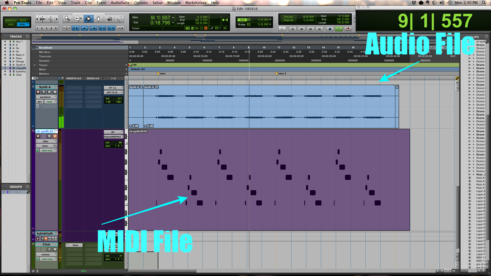Viewport: 491px width, 276px height.
Task: Click the Online clock button in transport
Action: coord(282,29)
